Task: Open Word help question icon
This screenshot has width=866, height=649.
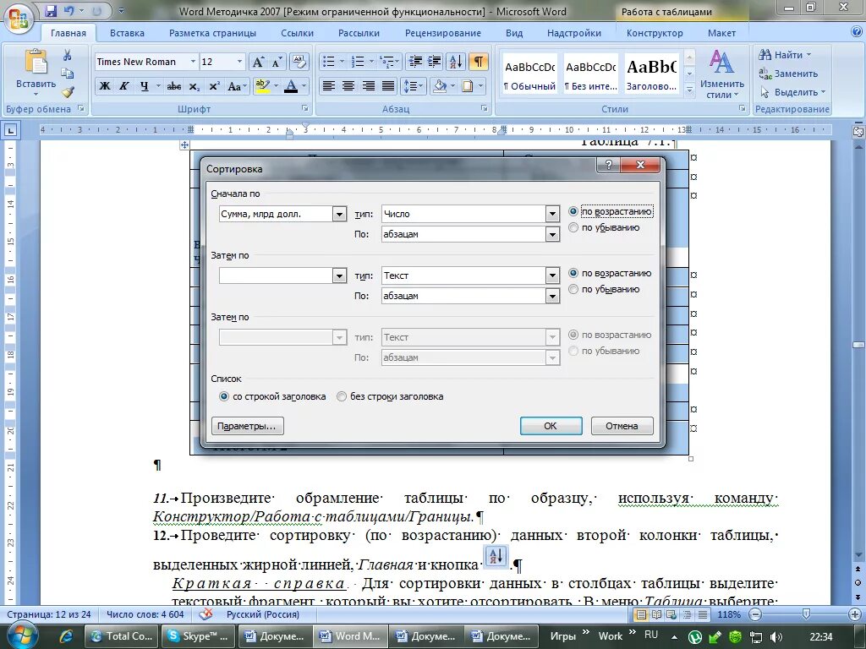Action: [856, 32]
